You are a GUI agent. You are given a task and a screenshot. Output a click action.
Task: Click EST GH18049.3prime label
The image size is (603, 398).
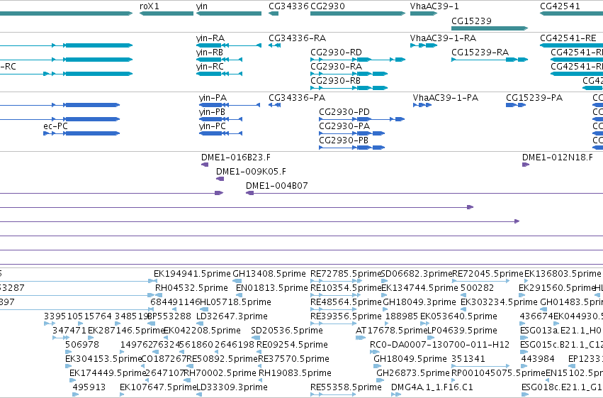(419, 302)
